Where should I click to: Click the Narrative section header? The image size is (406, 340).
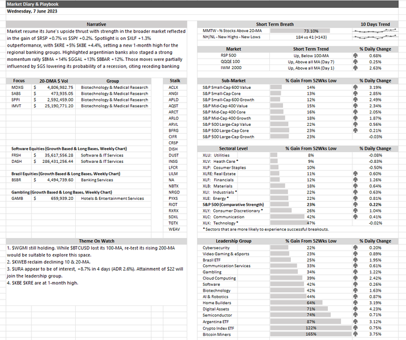(x=96, y=24)
